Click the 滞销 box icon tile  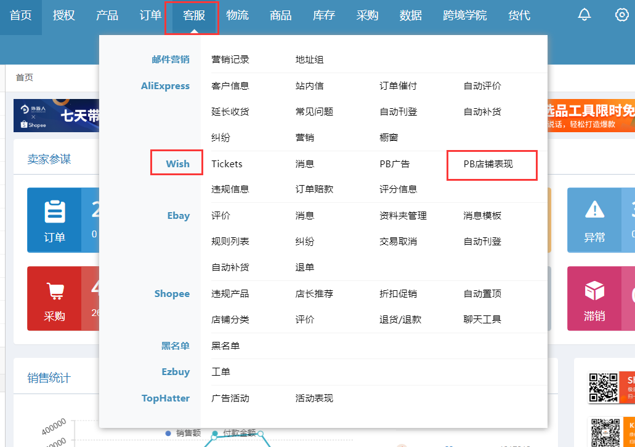tap(594, 299)
